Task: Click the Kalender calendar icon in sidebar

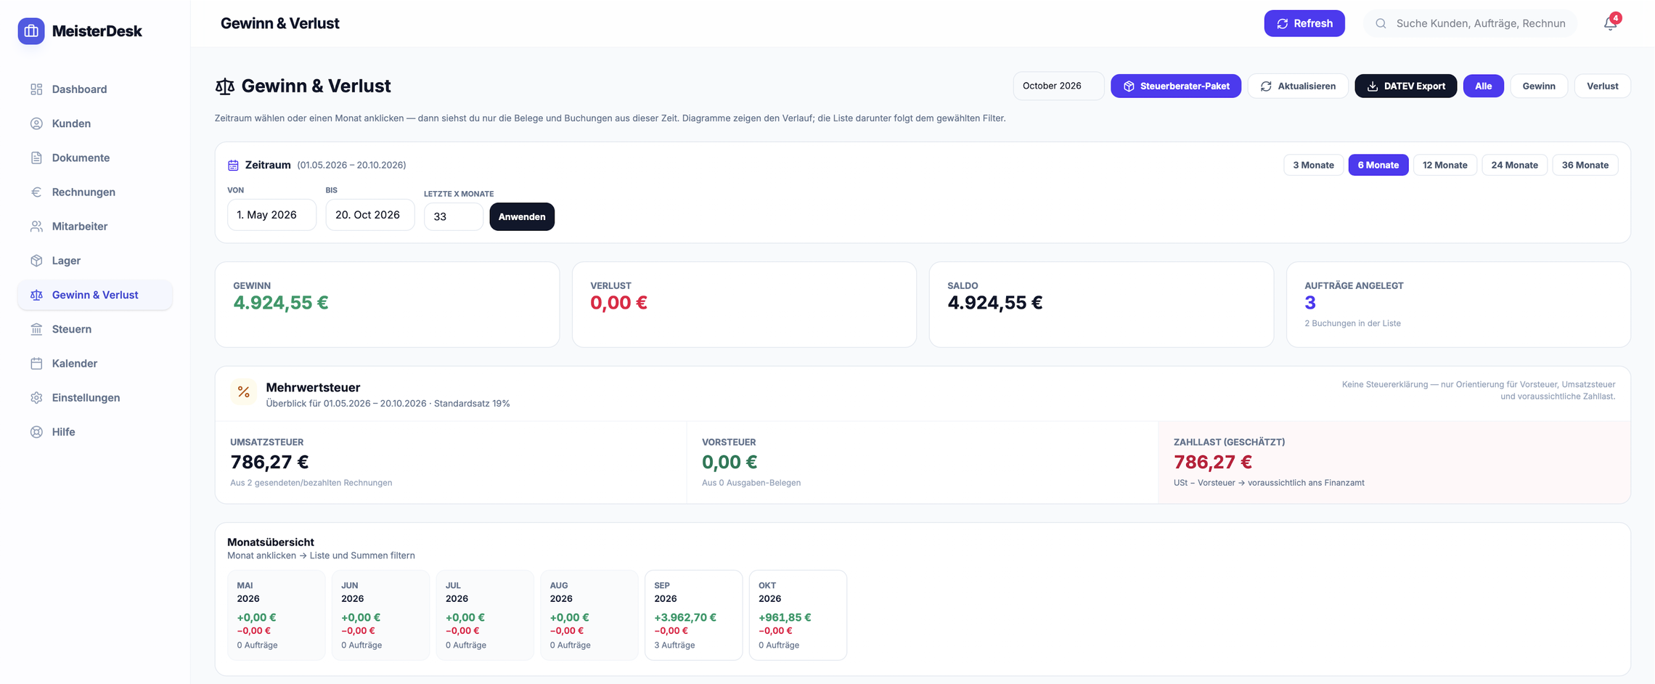Action: tap(36, 363)
